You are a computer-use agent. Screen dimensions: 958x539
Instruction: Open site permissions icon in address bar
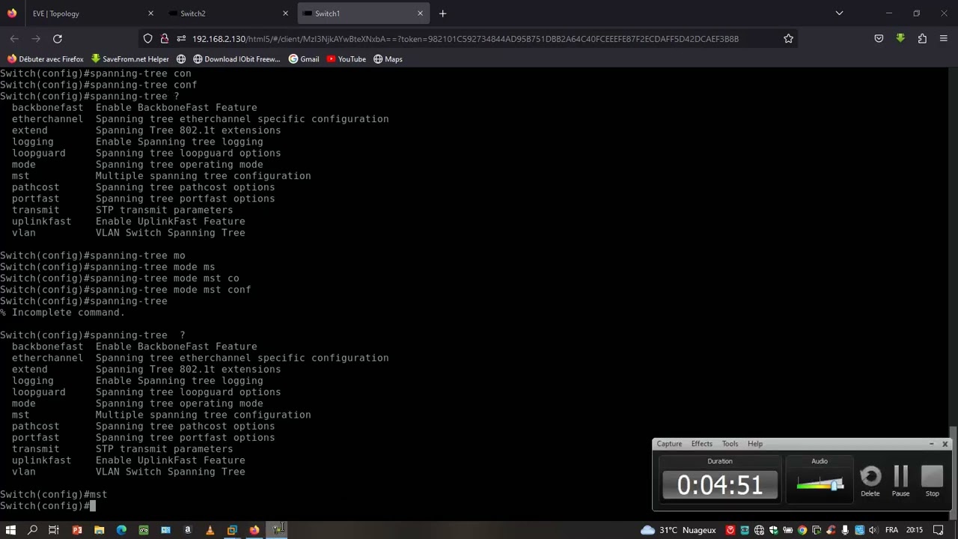pyautogui.click(x=181, y=39)
